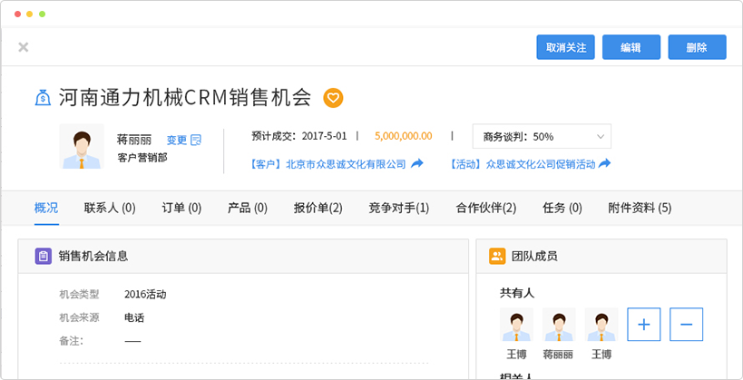
Task: Click the 团队成员 people icon
Action: click(496, 256)
